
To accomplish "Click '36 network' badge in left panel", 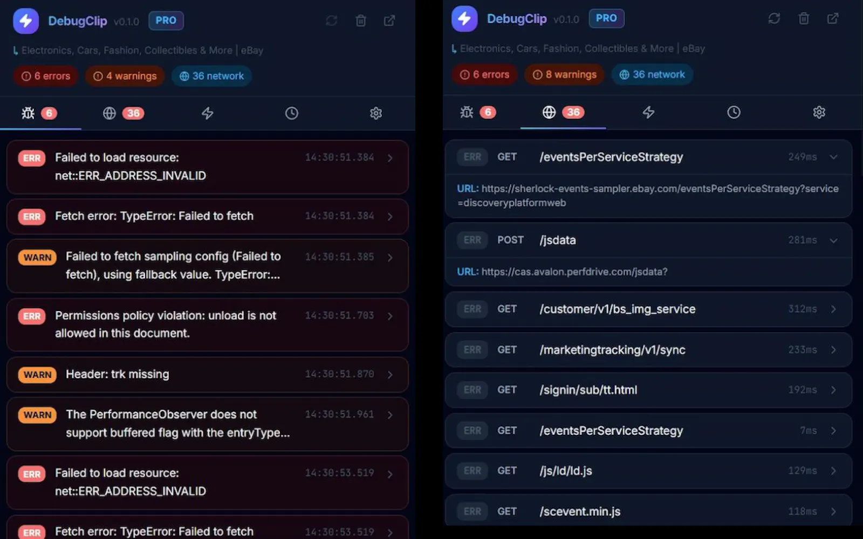I will pyautogui.click(x=212, y=76).
